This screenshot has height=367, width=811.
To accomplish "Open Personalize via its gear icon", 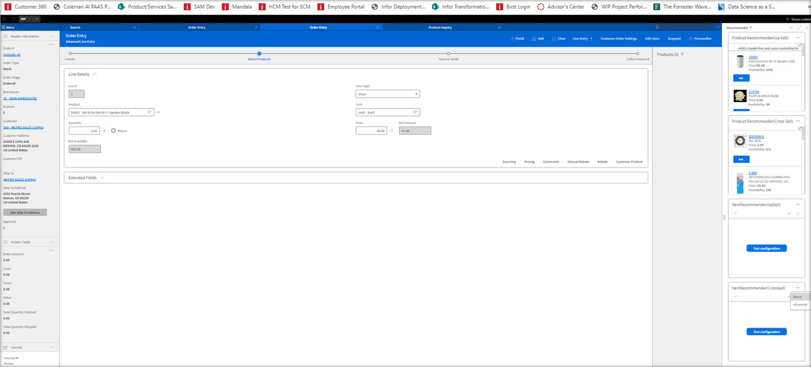I will [690, 38].
